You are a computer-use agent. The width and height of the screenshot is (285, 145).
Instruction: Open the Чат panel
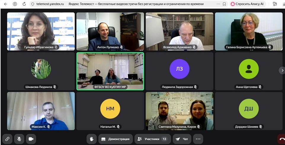(x=182, y=139)
